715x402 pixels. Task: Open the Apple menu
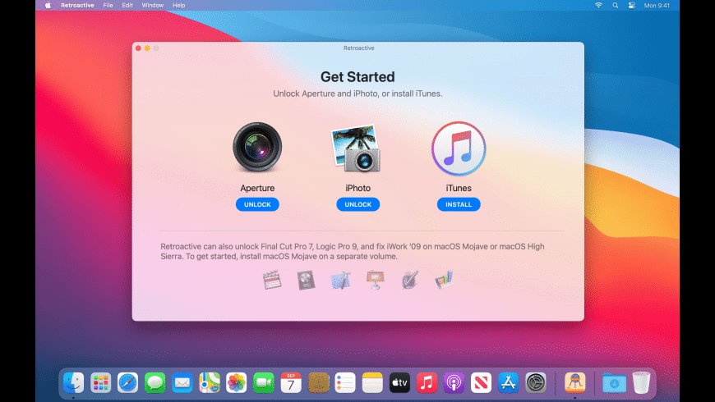coord(48,6)
